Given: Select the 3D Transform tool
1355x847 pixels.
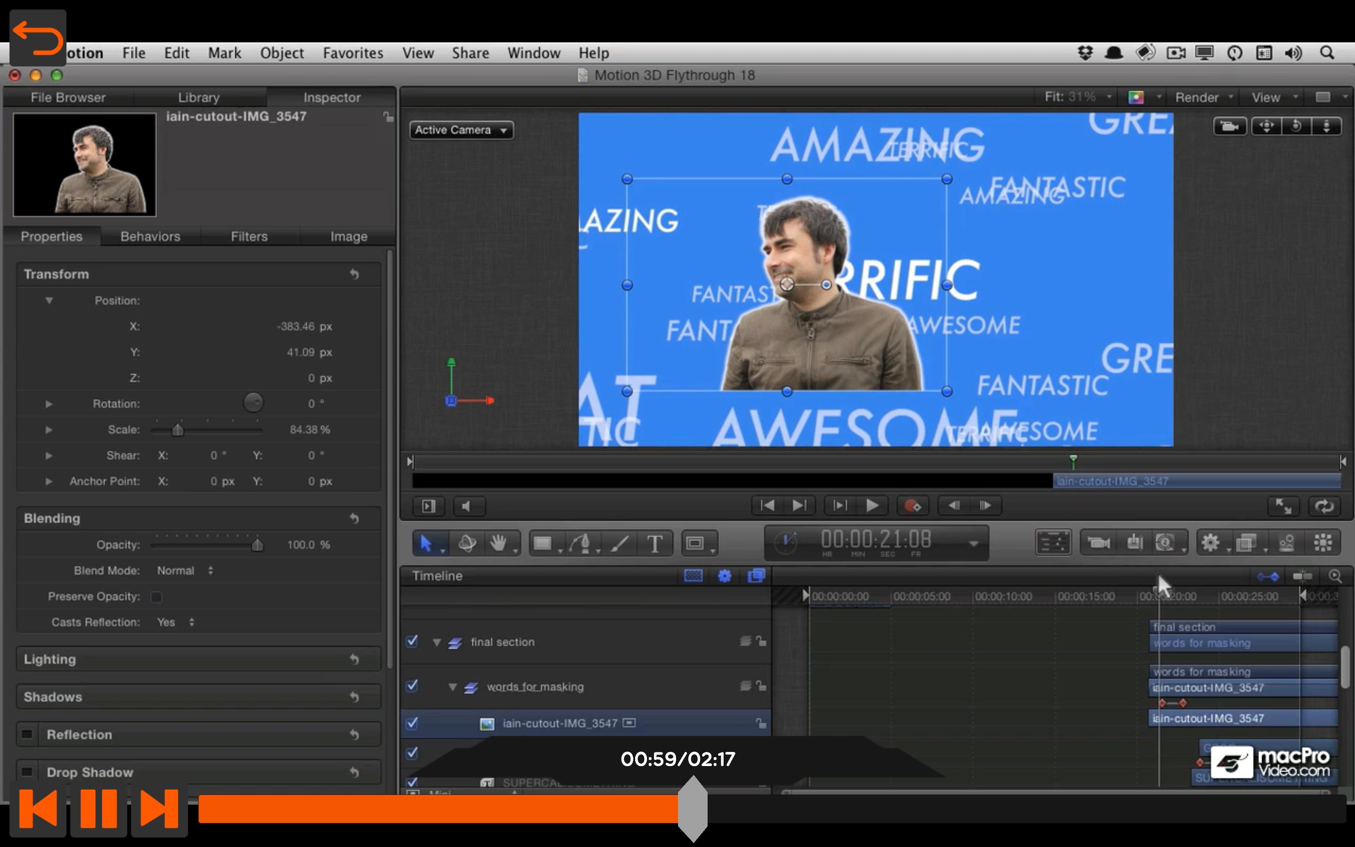Looking at the screenshot, I should pyautogui.click(x=466, y=543).
